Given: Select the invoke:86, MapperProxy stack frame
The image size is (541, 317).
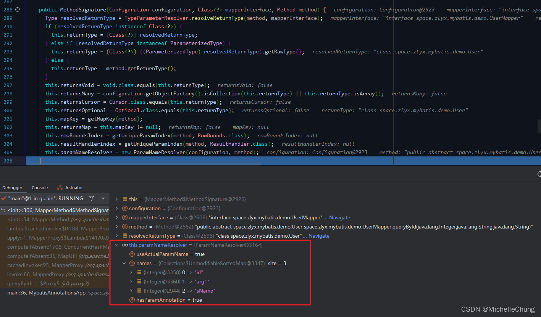Looking at the screenshot, I should pos(55,274).
